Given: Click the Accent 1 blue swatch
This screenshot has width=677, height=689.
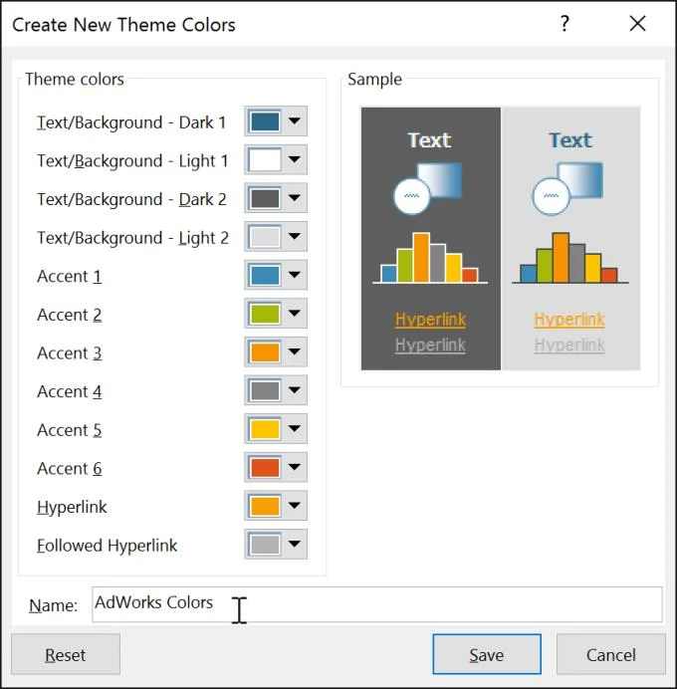Looking at the screenshot, I should pyautogui.click(x=265, y=275).
